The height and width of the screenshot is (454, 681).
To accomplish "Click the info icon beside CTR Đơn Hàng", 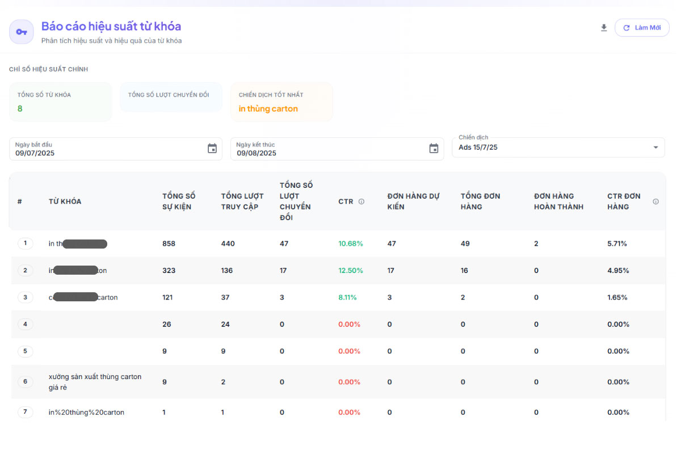I will 655,201.
